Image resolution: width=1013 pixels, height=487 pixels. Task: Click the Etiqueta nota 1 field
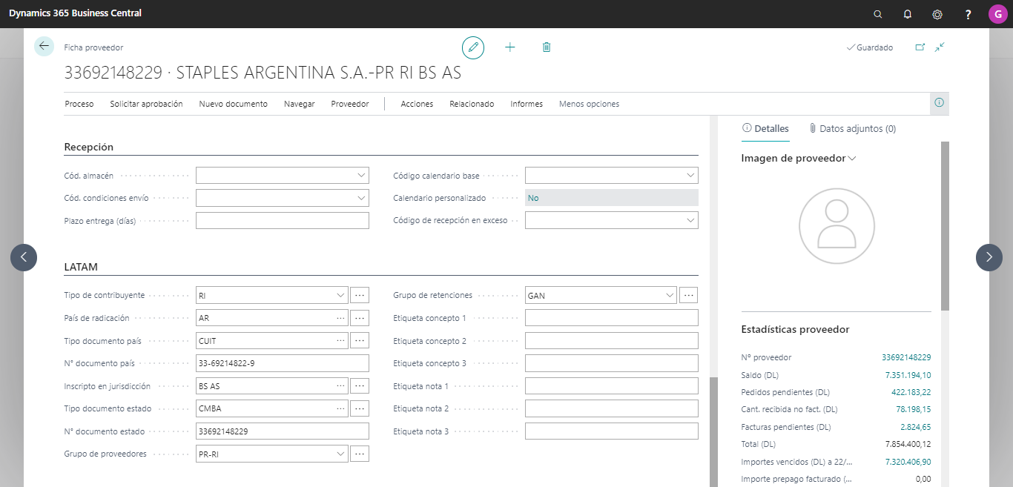[x=612, y=386]
